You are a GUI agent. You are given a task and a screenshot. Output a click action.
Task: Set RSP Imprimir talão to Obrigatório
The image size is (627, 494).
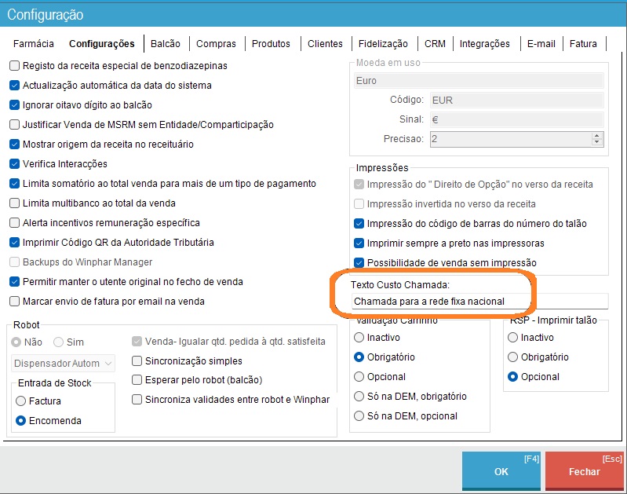[x=514, y=357]
